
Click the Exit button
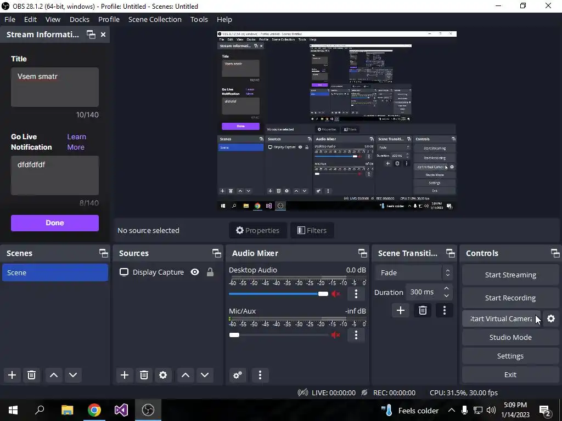[x=510, y=374]
